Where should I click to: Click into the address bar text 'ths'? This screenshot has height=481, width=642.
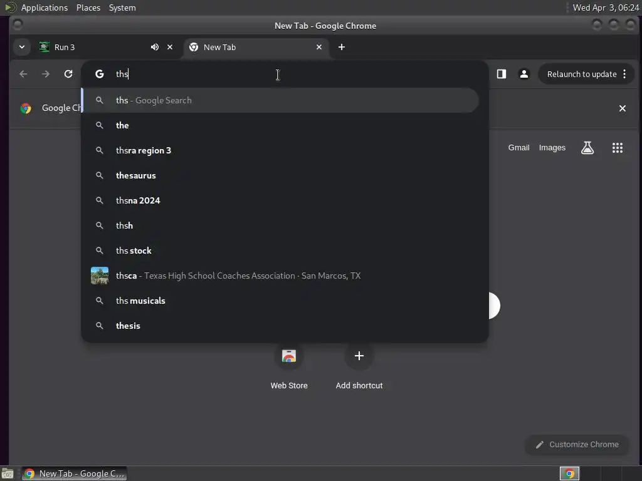(x=122, y=74)
